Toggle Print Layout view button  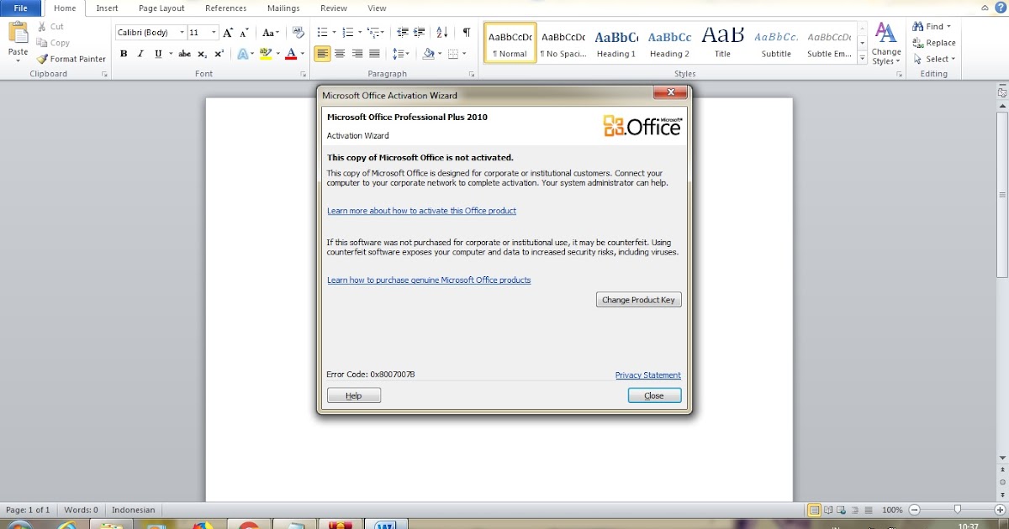pyautogui.click(x=814, y=510)
